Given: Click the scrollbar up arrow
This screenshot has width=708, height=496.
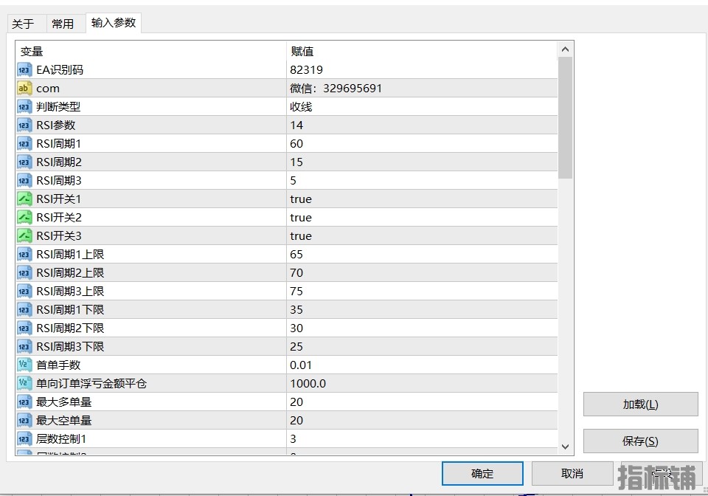Looking at the screenshot, I should (565, 49).
